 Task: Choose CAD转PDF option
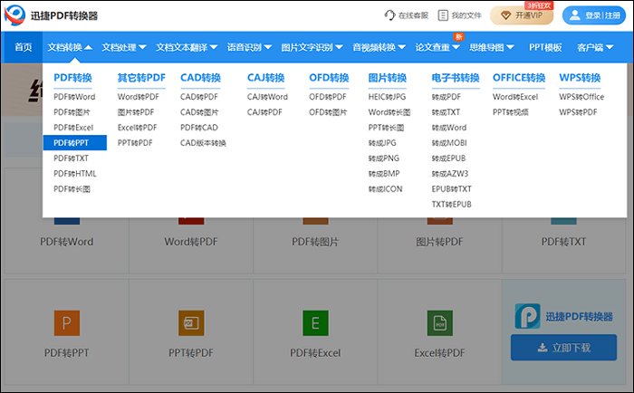199,97
